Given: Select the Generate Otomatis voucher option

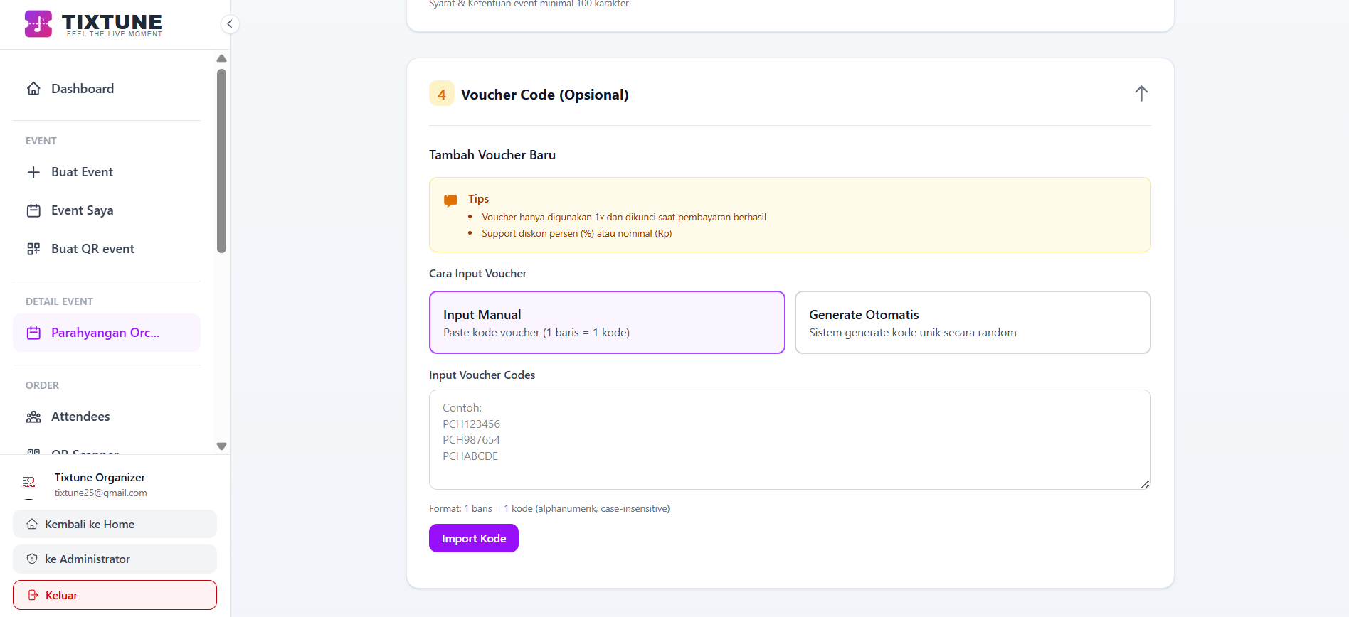Looking at the screenshot, I should click(x=972, y=322).
